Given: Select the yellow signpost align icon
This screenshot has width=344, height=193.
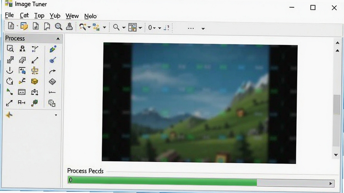Looking at the screenshot, I should (35, 71).
